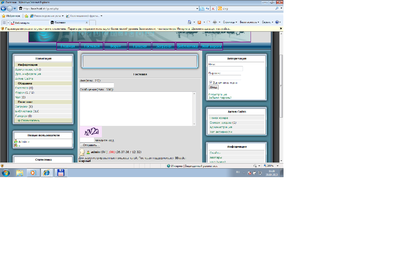This screenshot has height=253, width=405.
Task: Open Форум in the site menu
Action: pyautogui.click(x=116, y=46)
